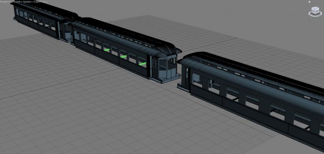Screen dimensions: 324x154
Task: Select the middle green highlighted window polygon
Action: 123,56
